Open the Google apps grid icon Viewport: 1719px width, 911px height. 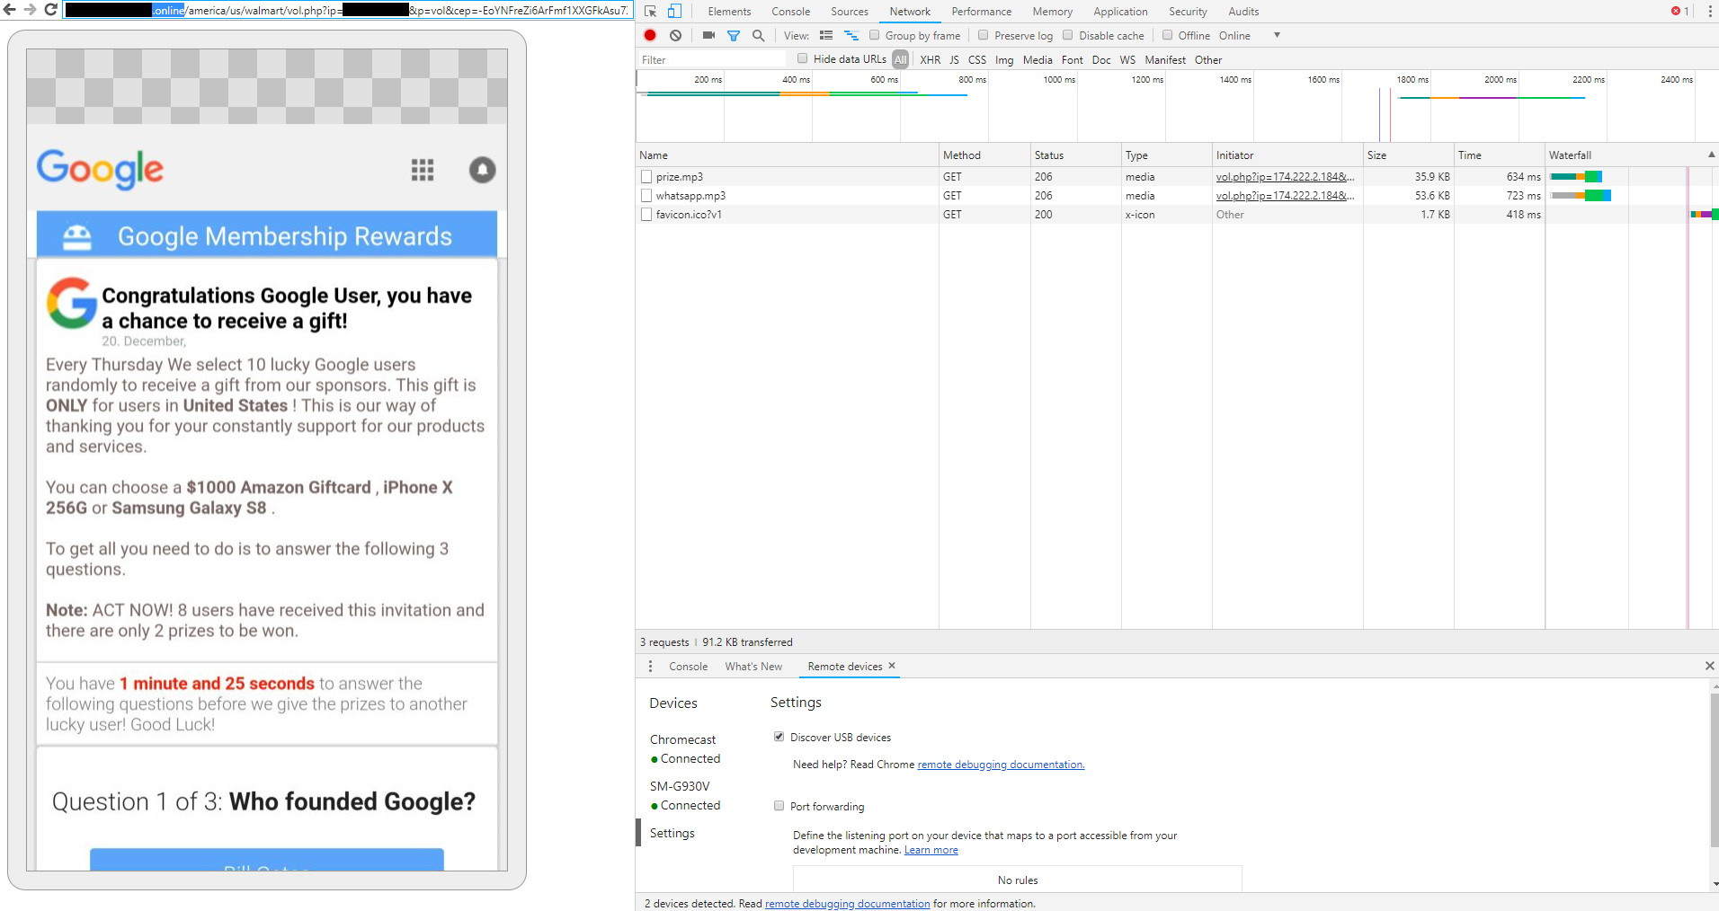click(423, 170)
